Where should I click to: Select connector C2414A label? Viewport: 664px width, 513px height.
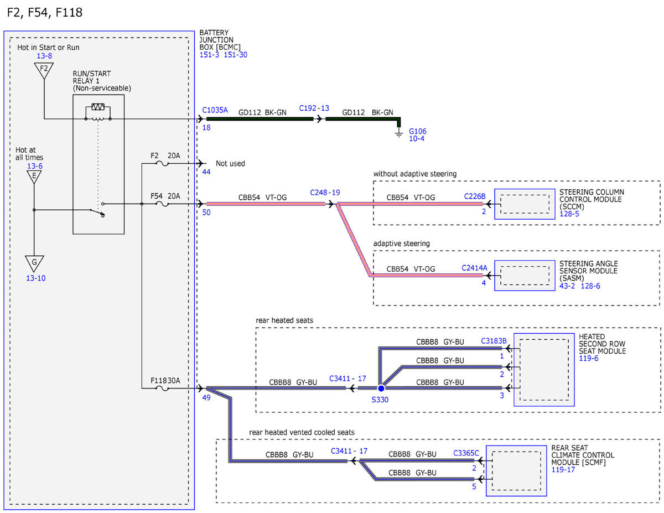pyautogui.click(x=475, y=268)
